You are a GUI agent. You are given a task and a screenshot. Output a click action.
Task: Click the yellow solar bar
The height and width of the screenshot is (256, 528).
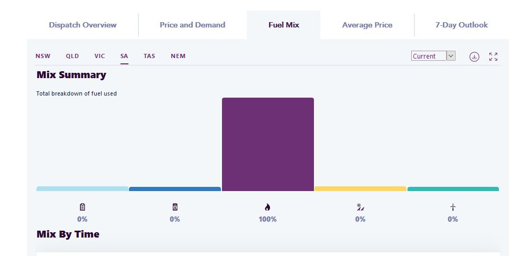tap(360, 188)
